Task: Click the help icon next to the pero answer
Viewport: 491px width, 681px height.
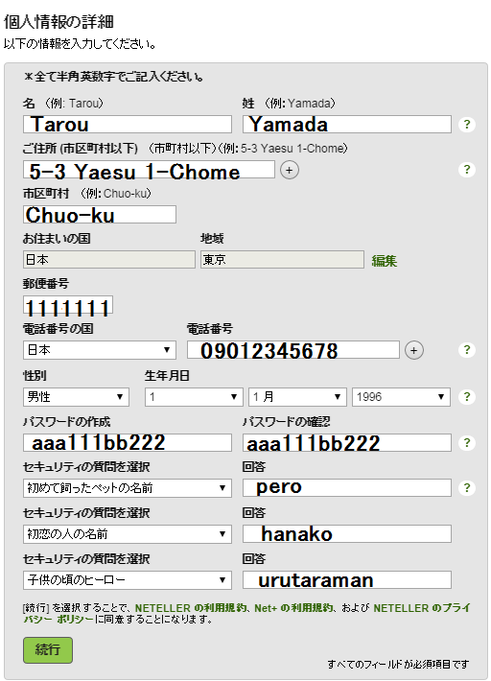Action: (x=467, y=488)
